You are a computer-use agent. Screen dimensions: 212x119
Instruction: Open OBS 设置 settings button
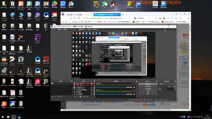(x=148, y=91)
